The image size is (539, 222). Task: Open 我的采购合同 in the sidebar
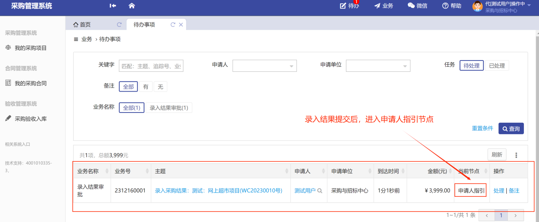click(x=31, y=83)
